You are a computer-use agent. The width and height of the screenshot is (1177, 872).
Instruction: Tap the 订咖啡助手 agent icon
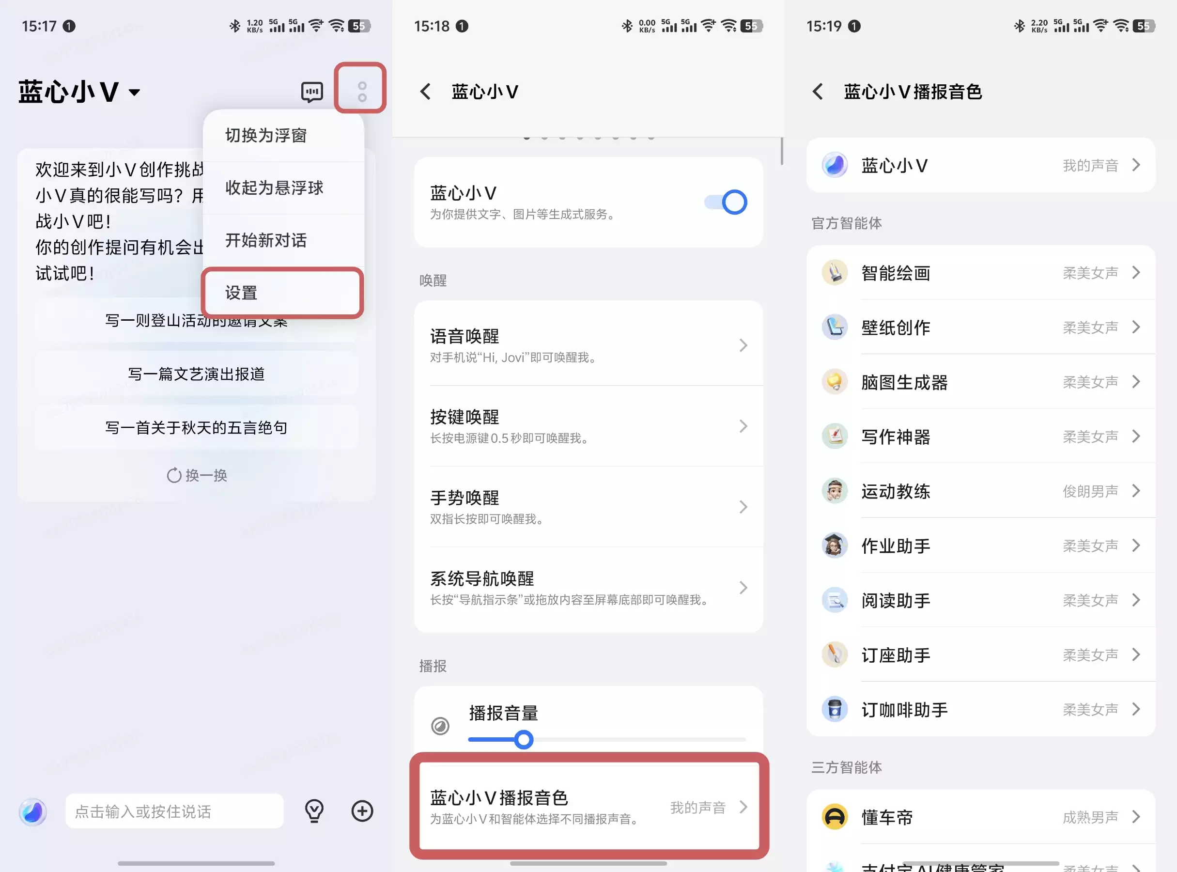coord(835,709)
